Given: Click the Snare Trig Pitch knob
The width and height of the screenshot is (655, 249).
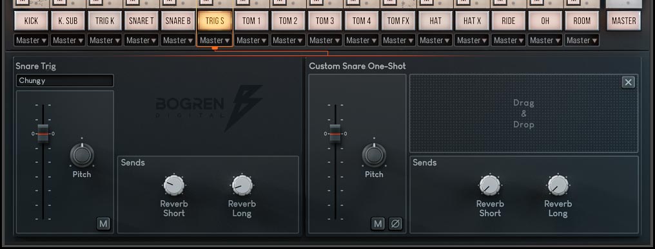Looking at the screenshot, I should click(82, 154).
